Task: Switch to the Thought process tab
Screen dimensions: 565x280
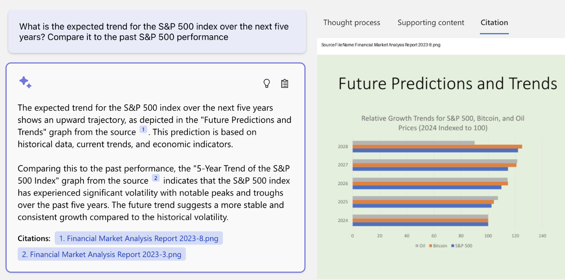Action: [351, 22]
